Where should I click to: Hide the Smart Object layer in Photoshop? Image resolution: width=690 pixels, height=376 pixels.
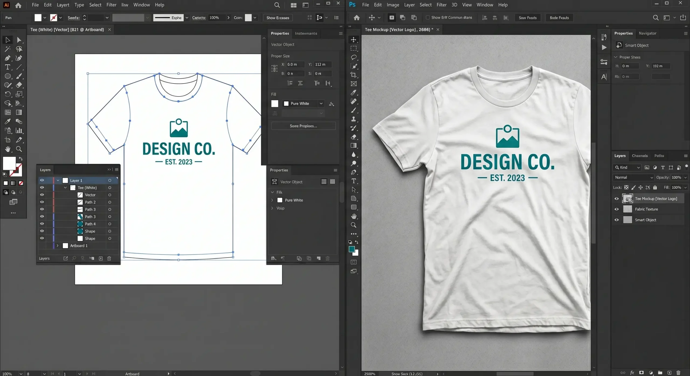(x=616, y=220)
